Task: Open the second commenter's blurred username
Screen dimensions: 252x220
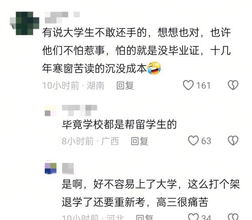Action: [80, 111]
